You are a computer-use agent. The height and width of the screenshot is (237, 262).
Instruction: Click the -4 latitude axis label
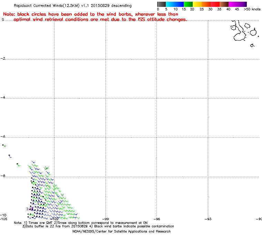pos(3,97)
